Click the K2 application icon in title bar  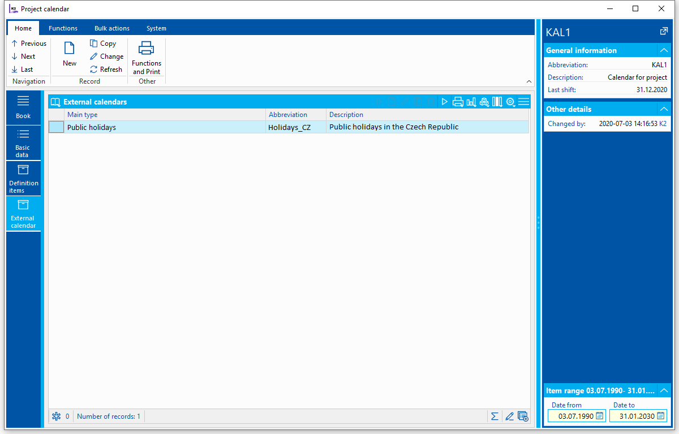(x=13, y=8)
